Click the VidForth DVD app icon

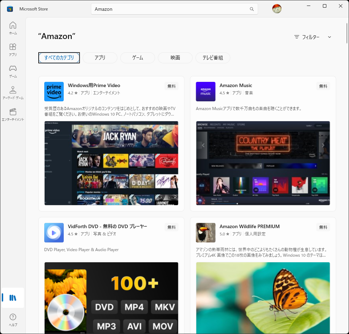click(54, 233)
